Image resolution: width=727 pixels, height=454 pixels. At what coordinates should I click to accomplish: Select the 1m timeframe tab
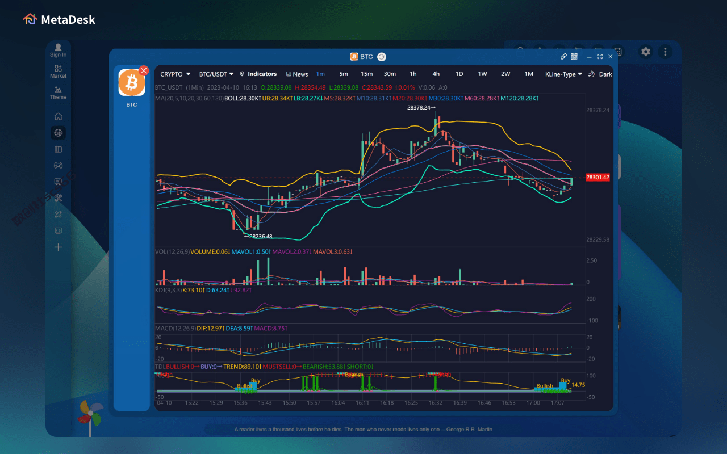point(321,74)
